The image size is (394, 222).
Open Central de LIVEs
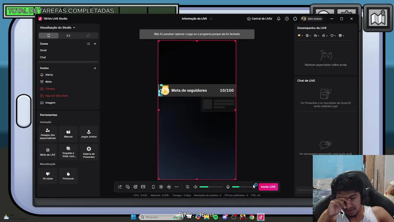259,18
